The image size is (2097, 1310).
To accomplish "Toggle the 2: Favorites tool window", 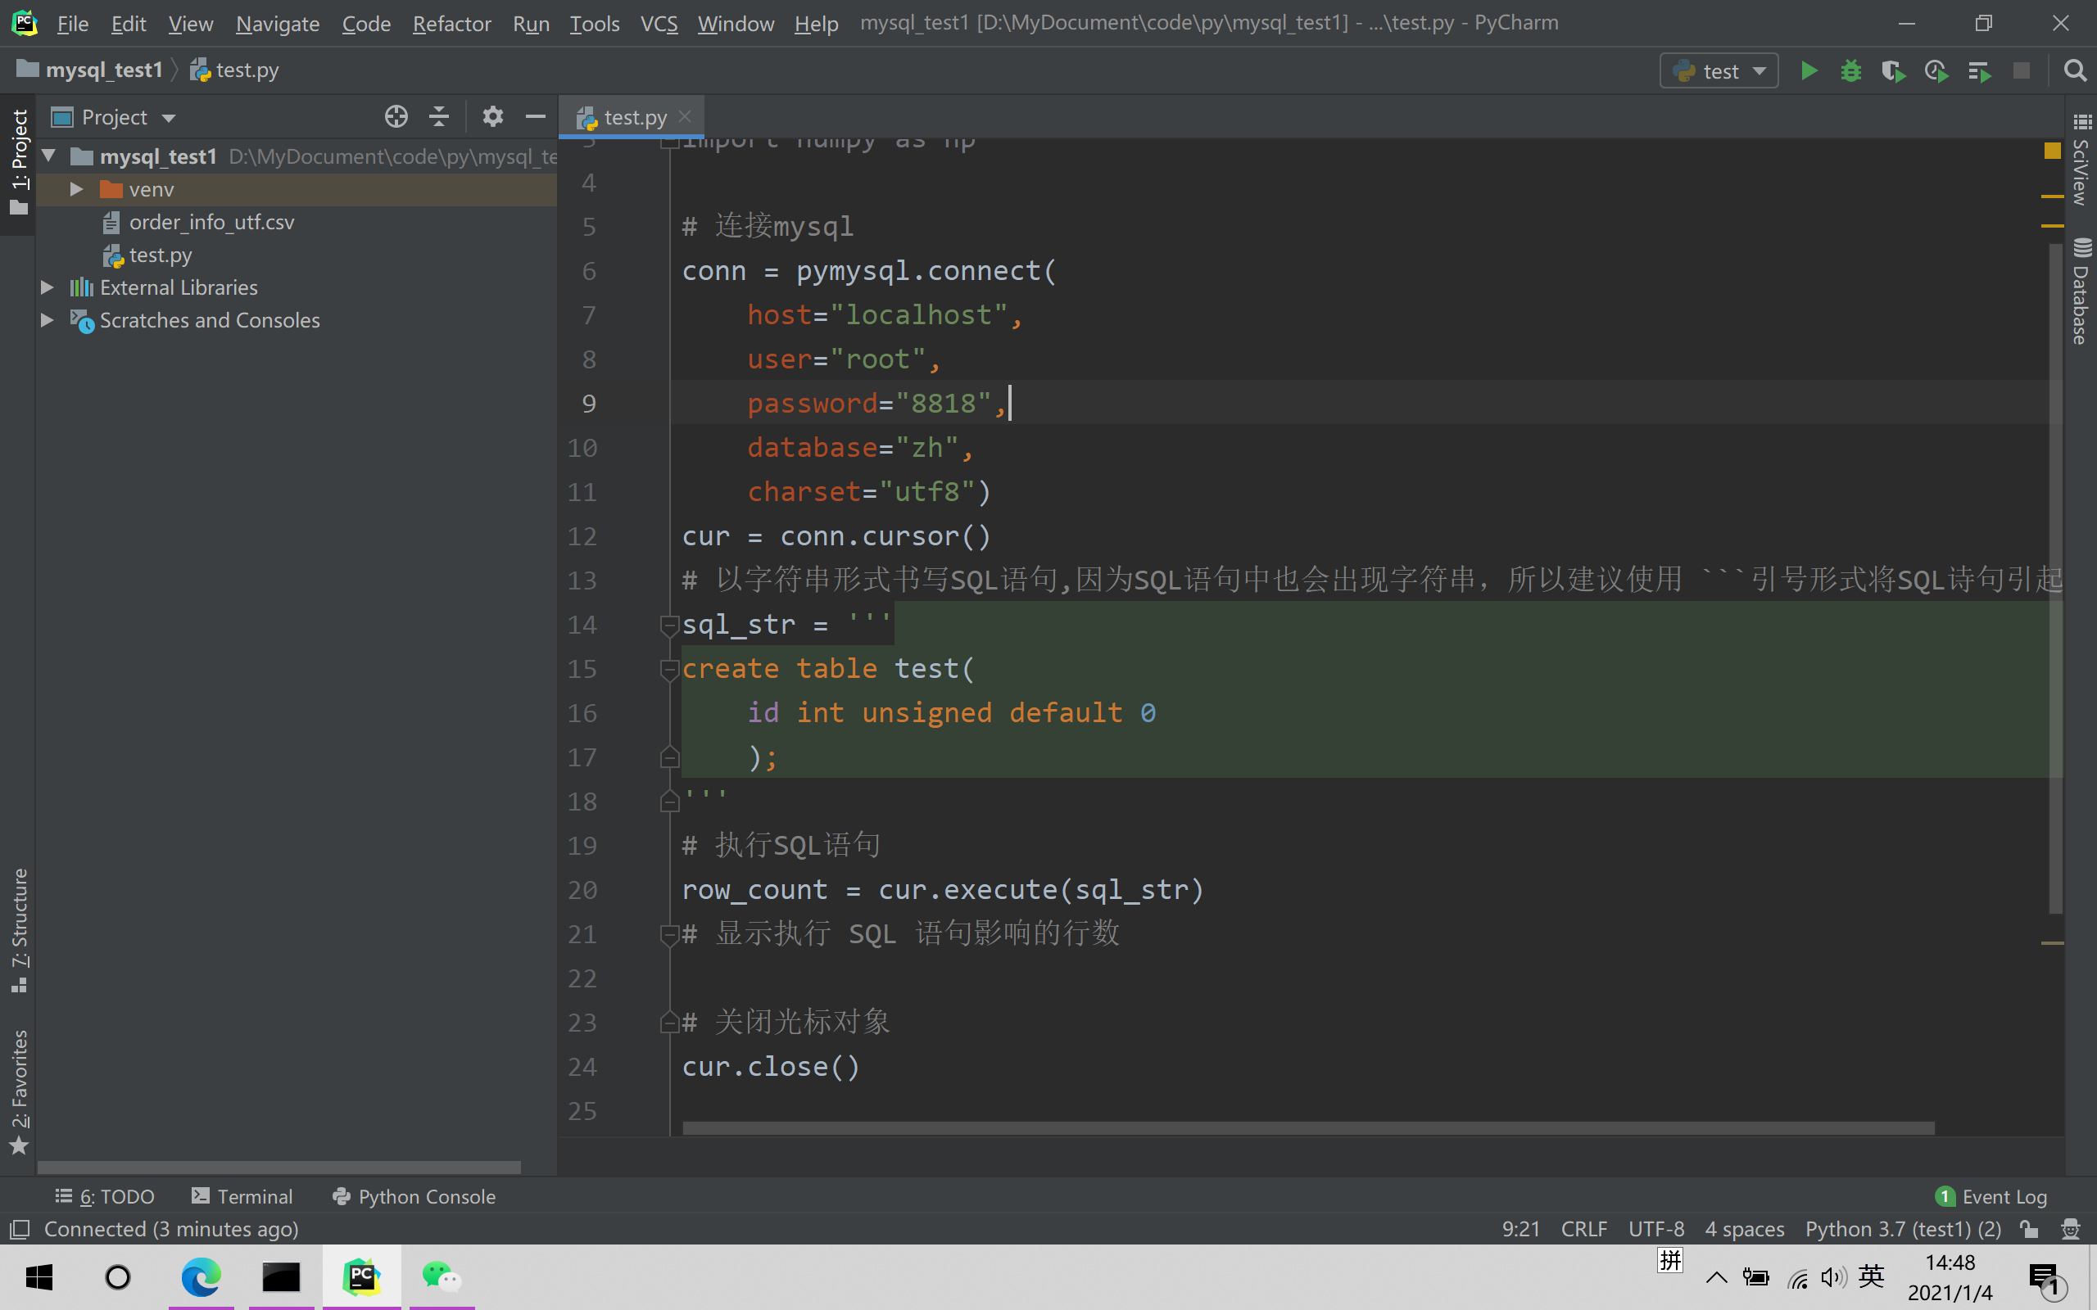I will pyautogui.click(x=18, y=1091).
